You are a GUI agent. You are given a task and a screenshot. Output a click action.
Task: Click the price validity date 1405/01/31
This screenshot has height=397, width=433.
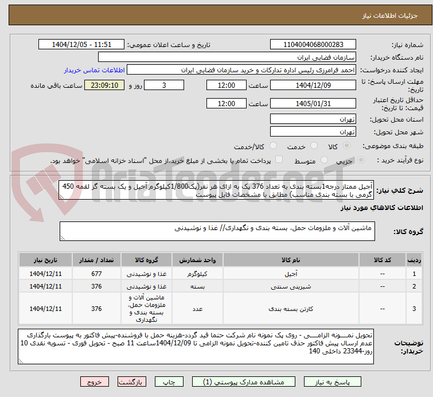tap(313, 104)
